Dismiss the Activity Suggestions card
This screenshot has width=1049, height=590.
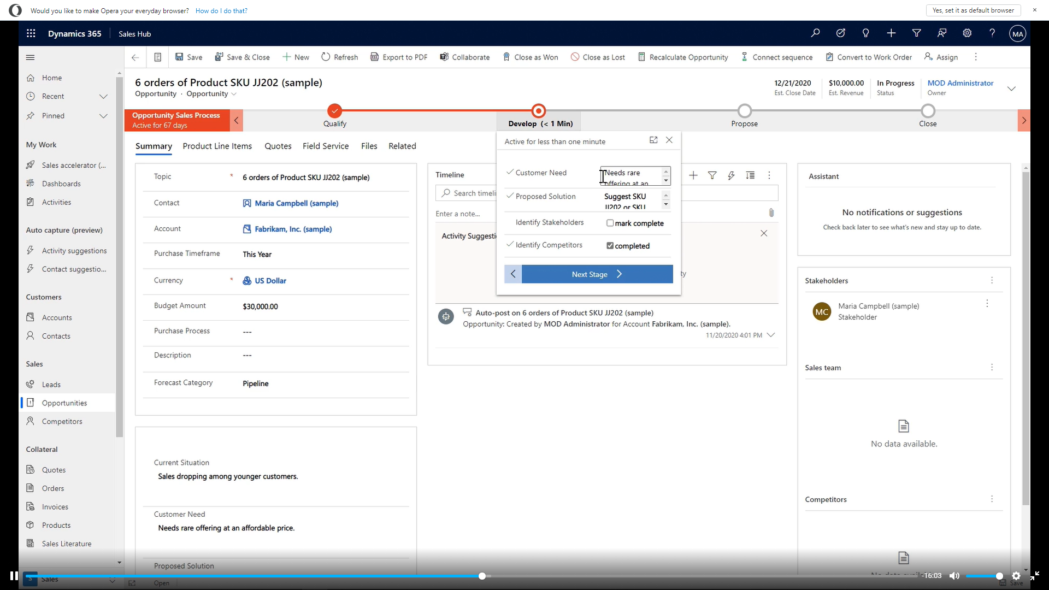tap(764, 233)
